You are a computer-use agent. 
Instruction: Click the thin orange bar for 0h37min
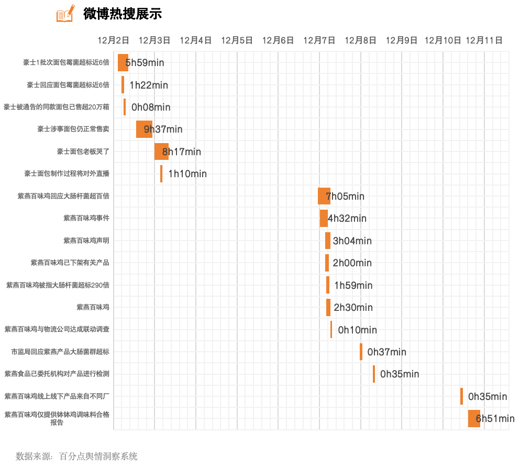coord(361,352)
